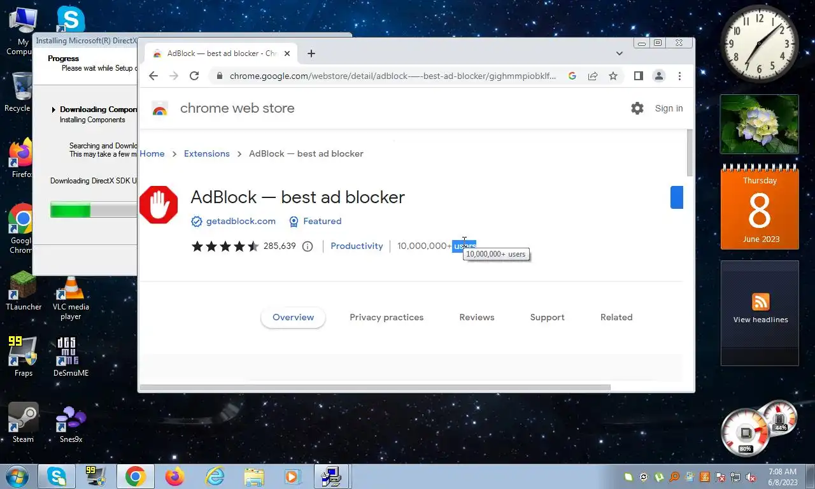Click the Google icon in the address bar

coord(572,76)
